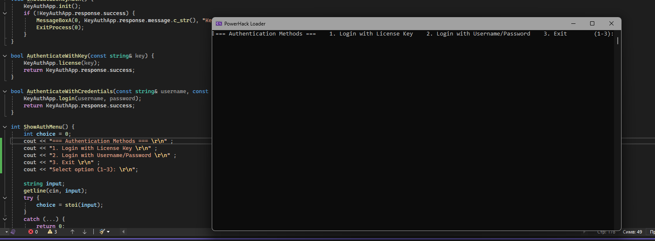
Task: Click '=== Authentication Methods ===' in console
Action: tap(266, 34)
